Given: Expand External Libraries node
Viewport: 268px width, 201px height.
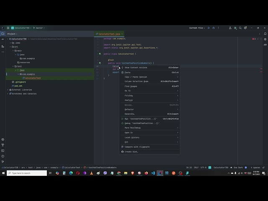Looking at the screenshot, I should pyautogui.click(x=8, y=90).
